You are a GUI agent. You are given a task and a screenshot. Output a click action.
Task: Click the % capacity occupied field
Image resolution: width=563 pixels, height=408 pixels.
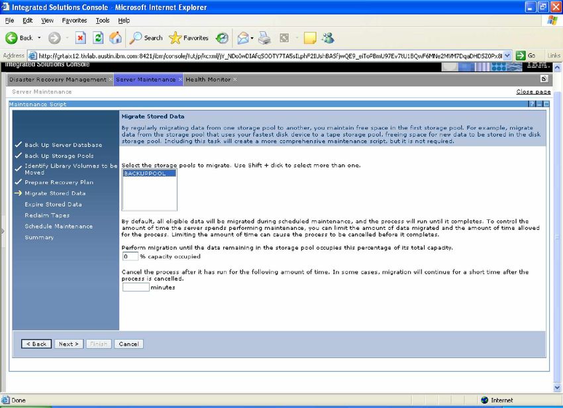click(130, 256)
